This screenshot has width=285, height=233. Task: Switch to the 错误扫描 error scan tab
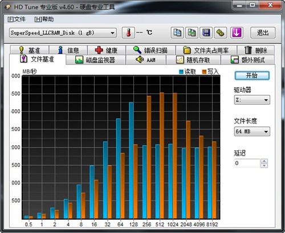pyautogui.click(x=150, y=50)
